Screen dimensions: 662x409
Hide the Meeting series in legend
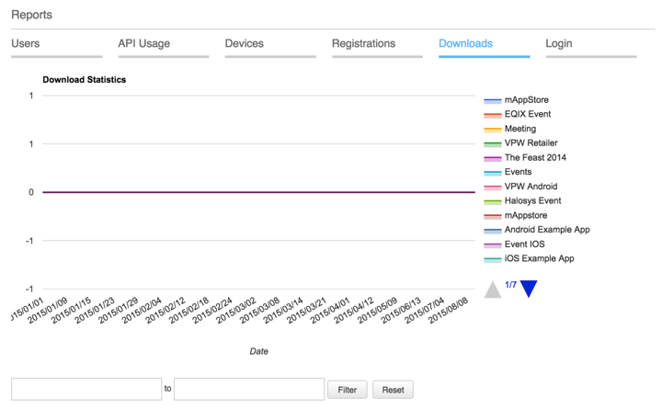(x=519, y=129)
